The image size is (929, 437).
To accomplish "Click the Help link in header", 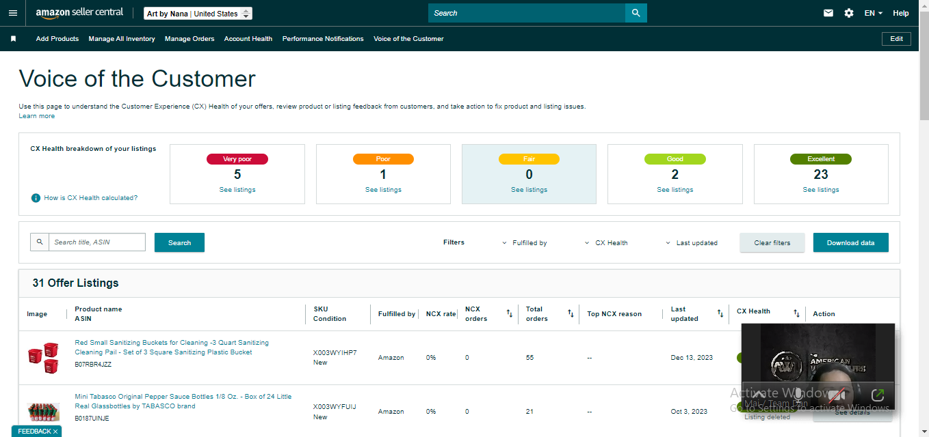I will click(901, 13).
